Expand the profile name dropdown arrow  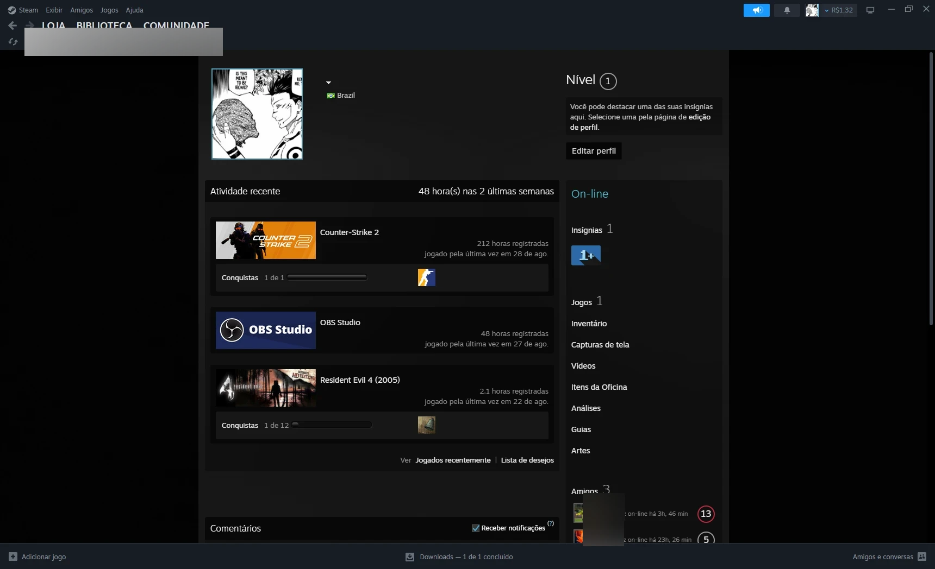328,83
